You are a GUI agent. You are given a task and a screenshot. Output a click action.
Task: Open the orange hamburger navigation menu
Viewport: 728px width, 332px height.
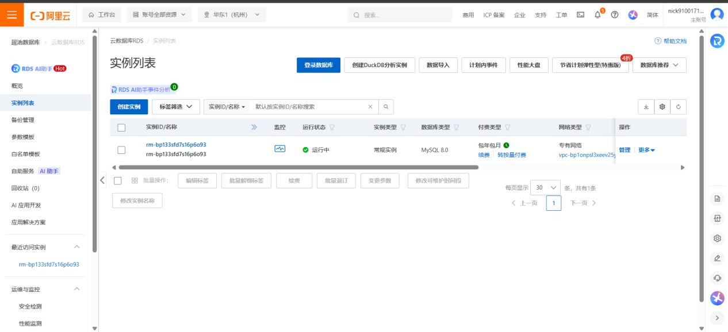[x=12, y=14]
